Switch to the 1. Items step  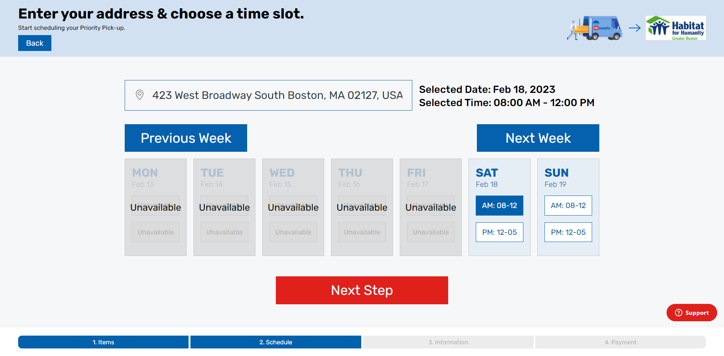tap(103, 342)
